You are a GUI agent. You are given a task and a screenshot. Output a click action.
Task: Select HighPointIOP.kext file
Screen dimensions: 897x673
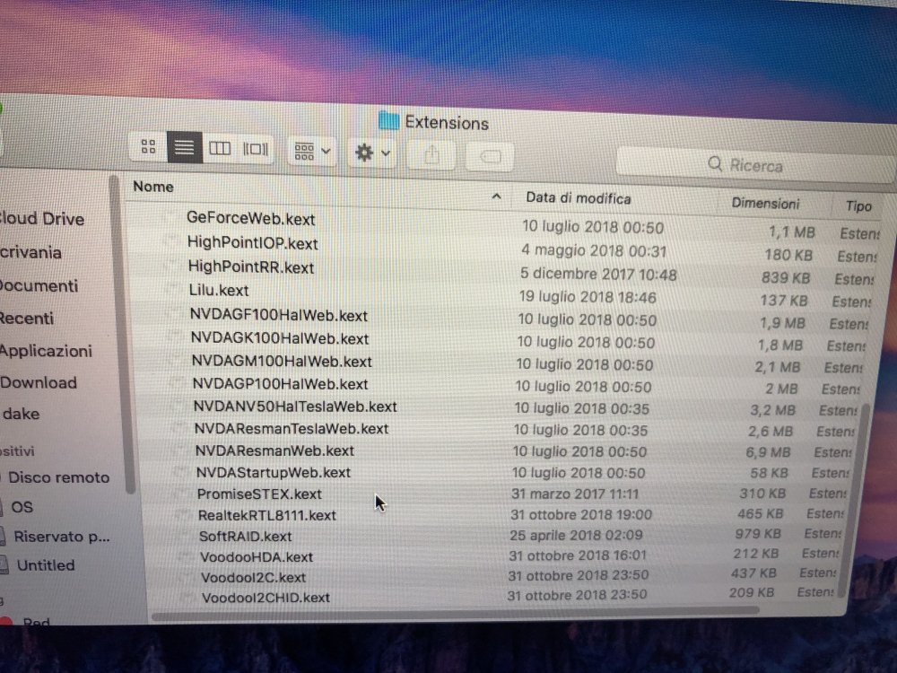coord(252,243)
